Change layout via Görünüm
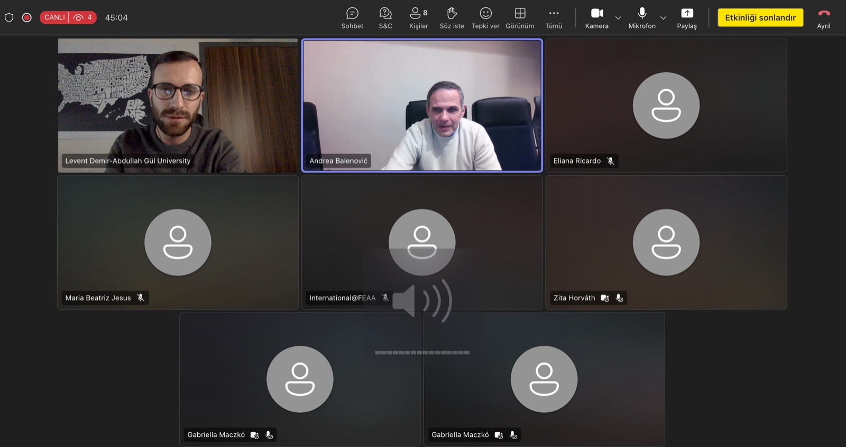The image size is (846, 447). 520,17
